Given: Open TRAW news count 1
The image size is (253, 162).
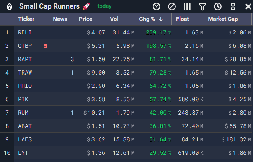Looking at the screenshot, I should point(72,73).
